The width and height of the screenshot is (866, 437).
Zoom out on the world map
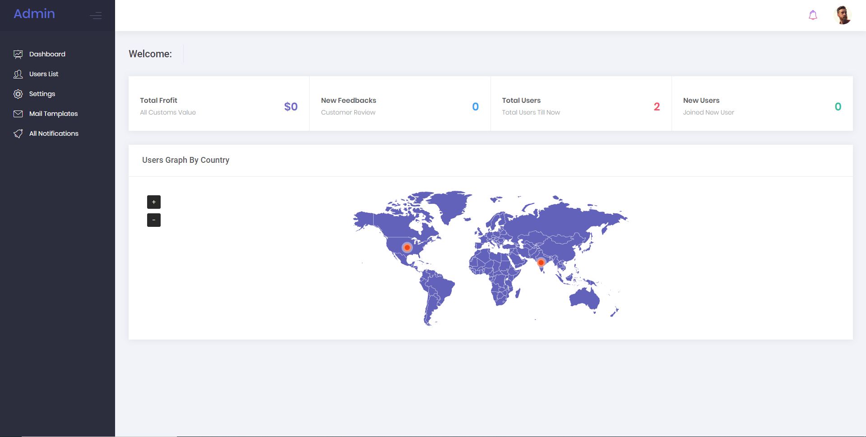click(154, 220)
